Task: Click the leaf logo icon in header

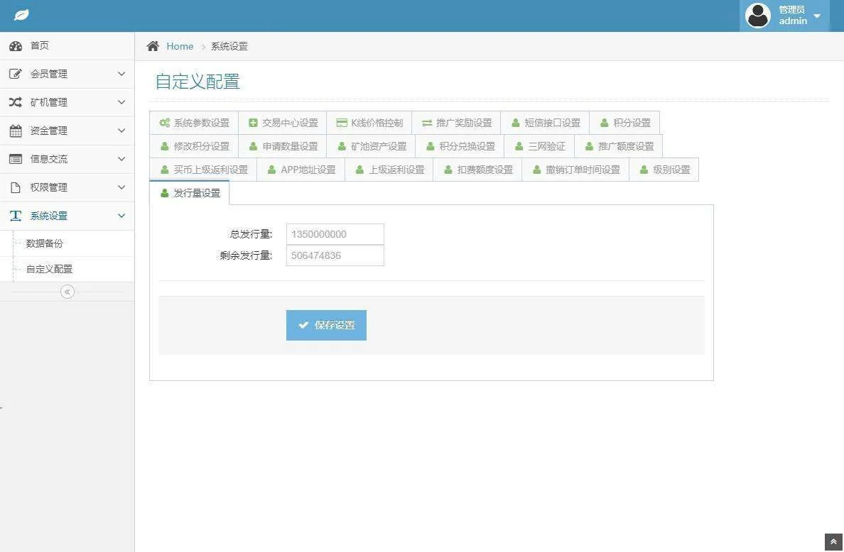Action: coord(21,15)
